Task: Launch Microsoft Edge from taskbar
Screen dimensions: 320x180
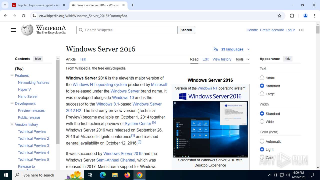Action: [x=103, y=175]
